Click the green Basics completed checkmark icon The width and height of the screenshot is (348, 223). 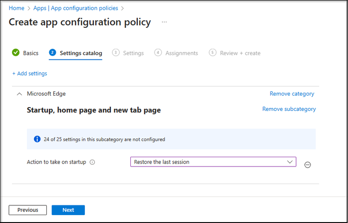click(x=16, y=53)
